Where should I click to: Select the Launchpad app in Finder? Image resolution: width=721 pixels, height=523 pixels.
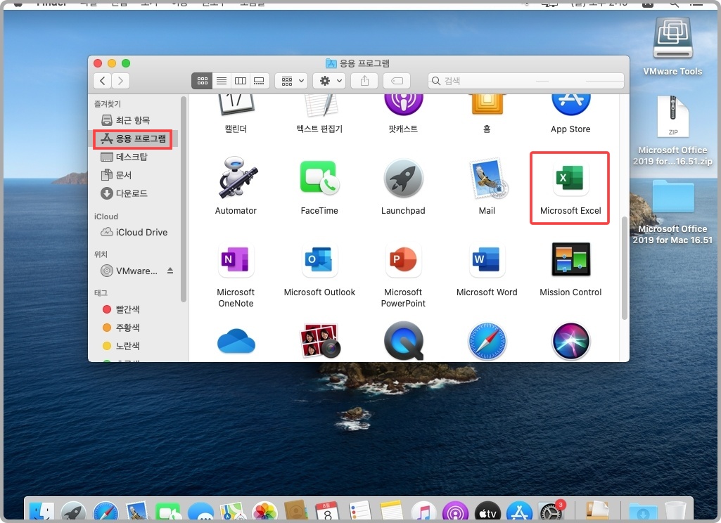pyautogui.click(x=403, y=179)
